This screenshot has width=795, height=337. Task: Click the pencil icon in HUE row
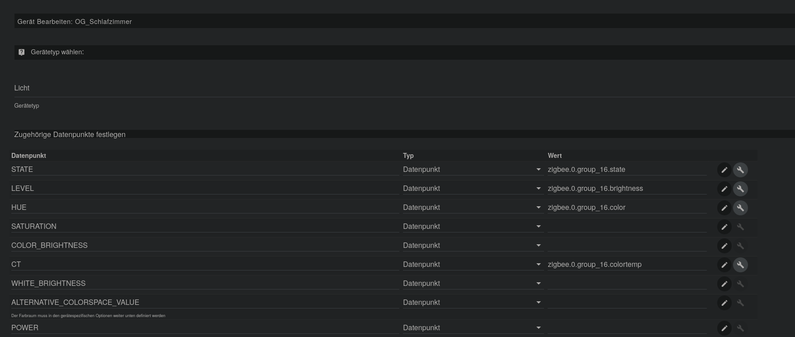click(x=724, y=208)
